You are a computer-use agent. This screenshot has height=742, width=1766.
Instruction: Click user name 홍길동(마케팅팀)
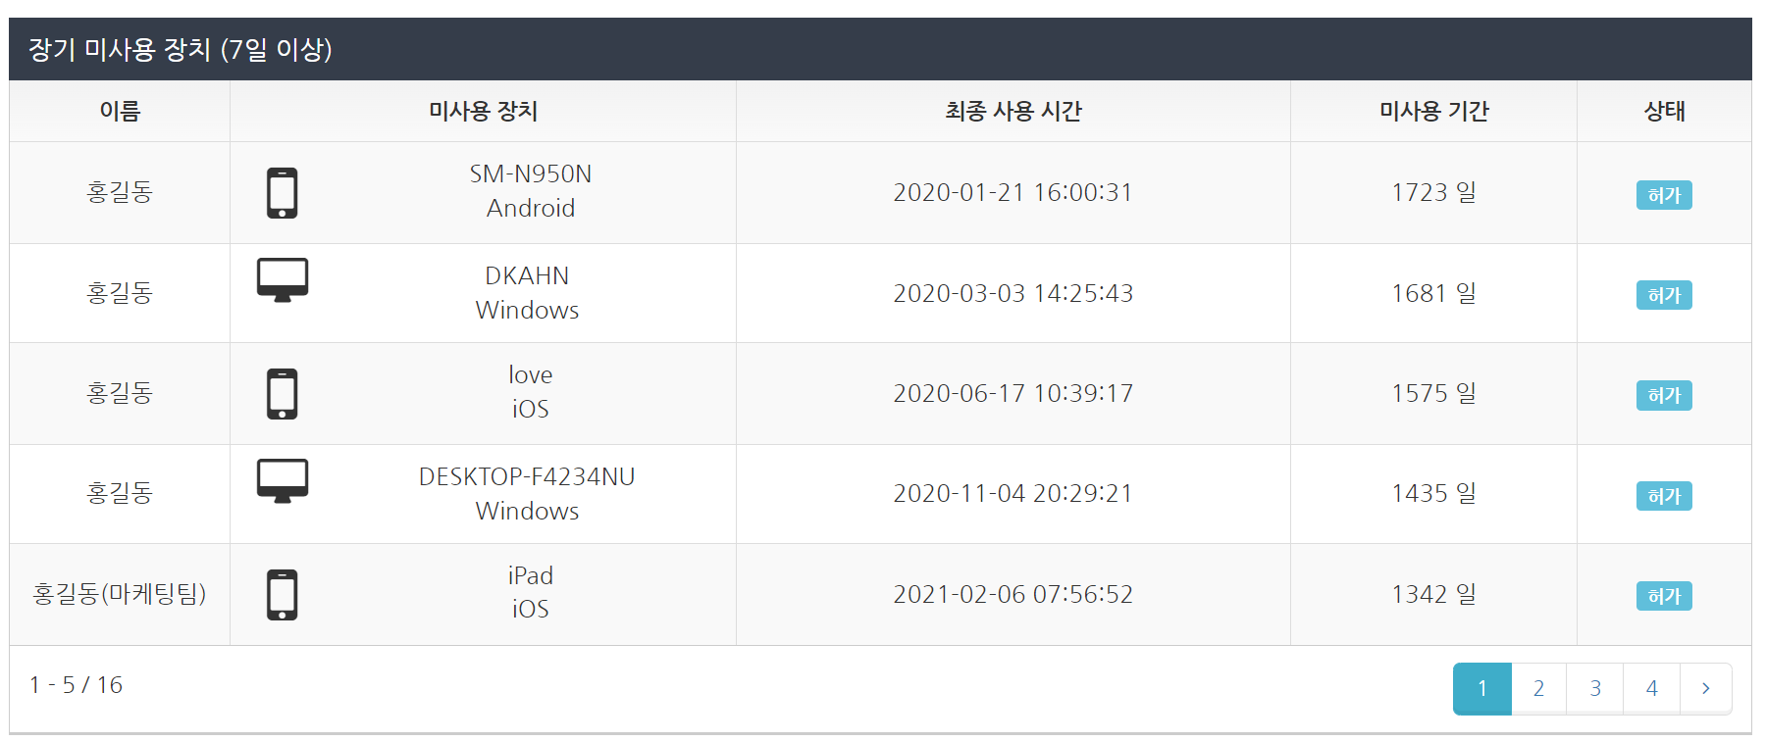point(120,594)
